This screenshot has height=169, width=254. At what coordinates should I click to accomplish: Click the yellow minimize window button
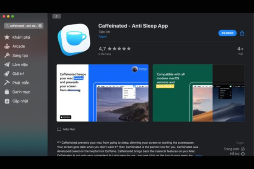tap(8, 16)
